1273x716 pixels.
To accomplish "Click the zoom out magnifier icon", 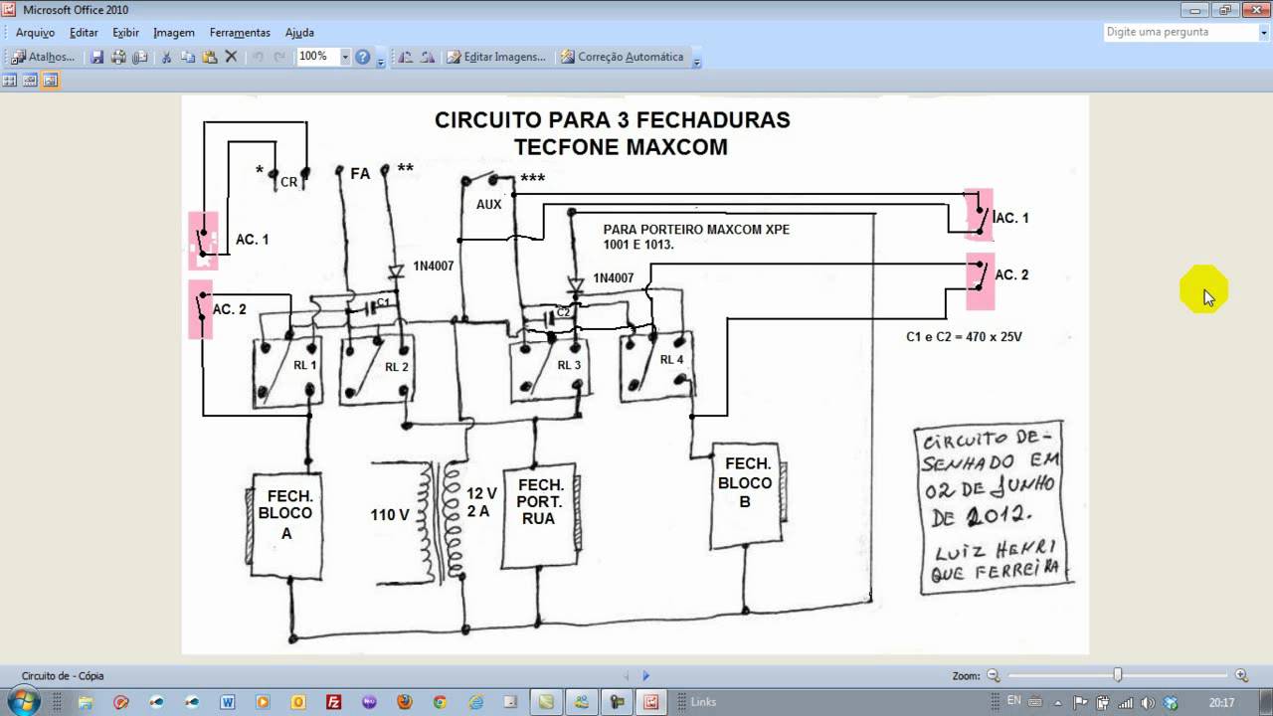I will point(993,675).
